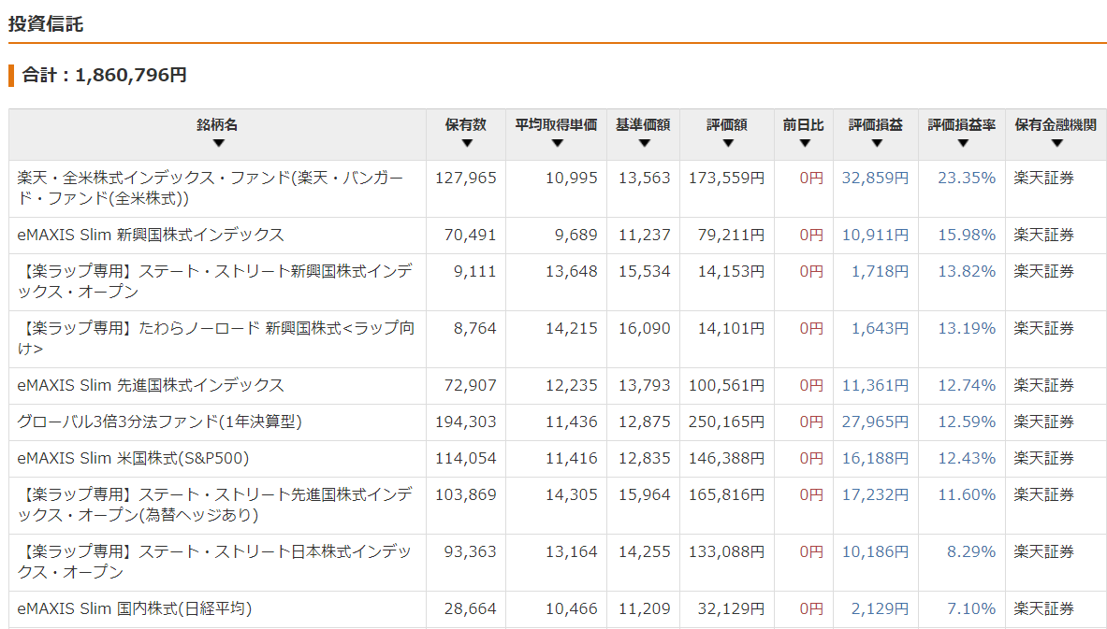Select profit rate 23.35%

967,178
